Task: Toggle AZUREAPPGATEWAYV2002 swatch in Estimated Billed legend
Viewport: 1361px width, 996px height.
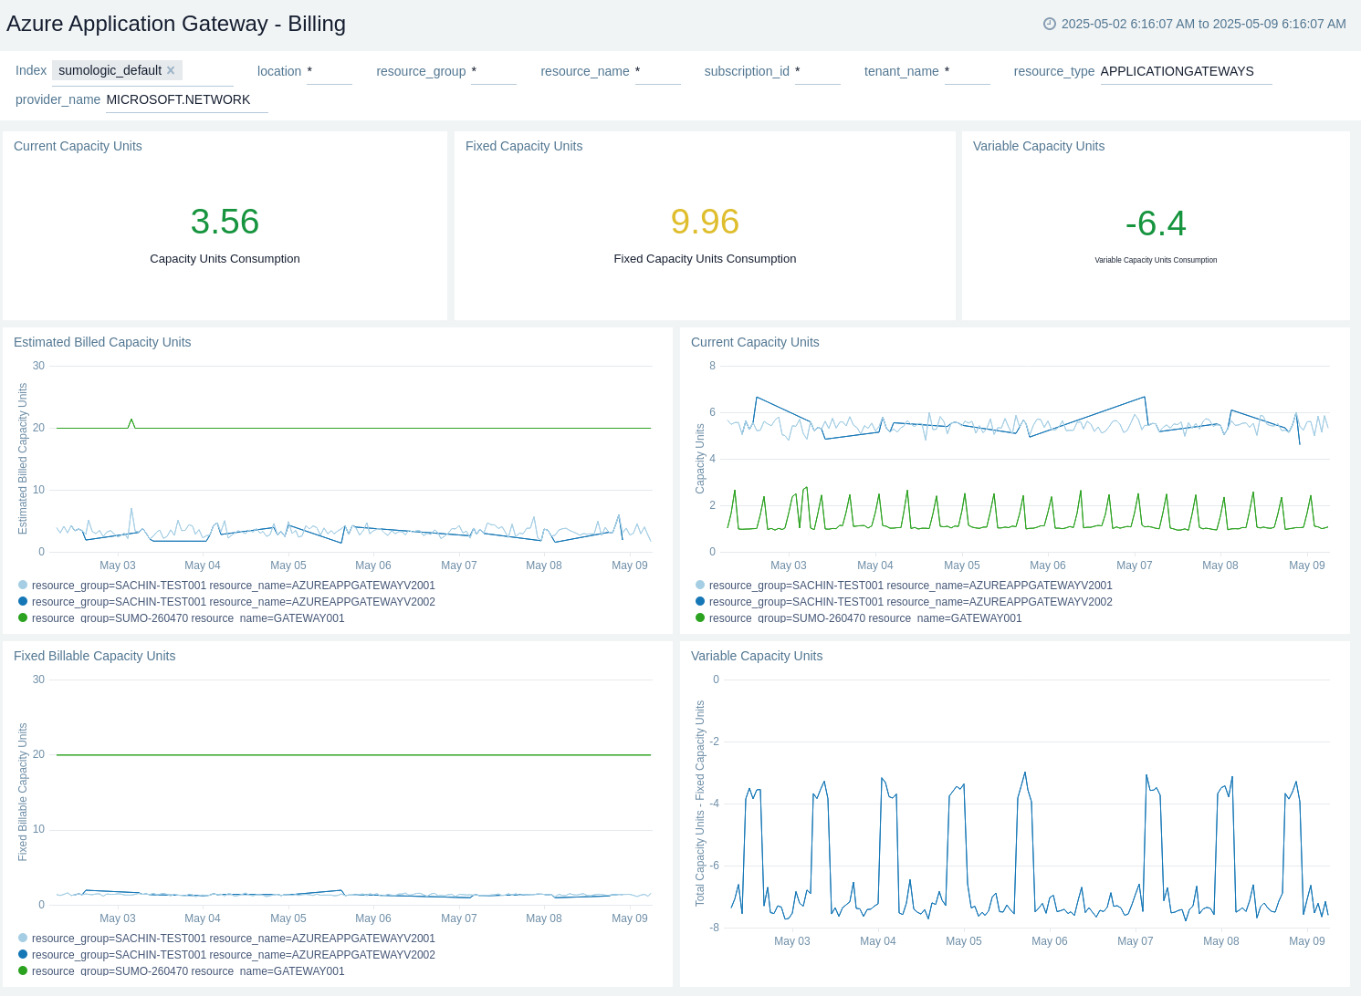Action: (x=23, y=601)
